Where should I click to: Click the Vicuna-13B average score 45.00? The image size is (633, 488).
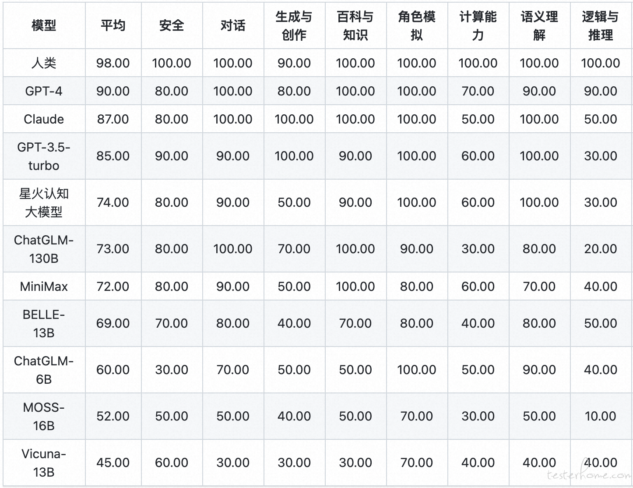point(113,463)
